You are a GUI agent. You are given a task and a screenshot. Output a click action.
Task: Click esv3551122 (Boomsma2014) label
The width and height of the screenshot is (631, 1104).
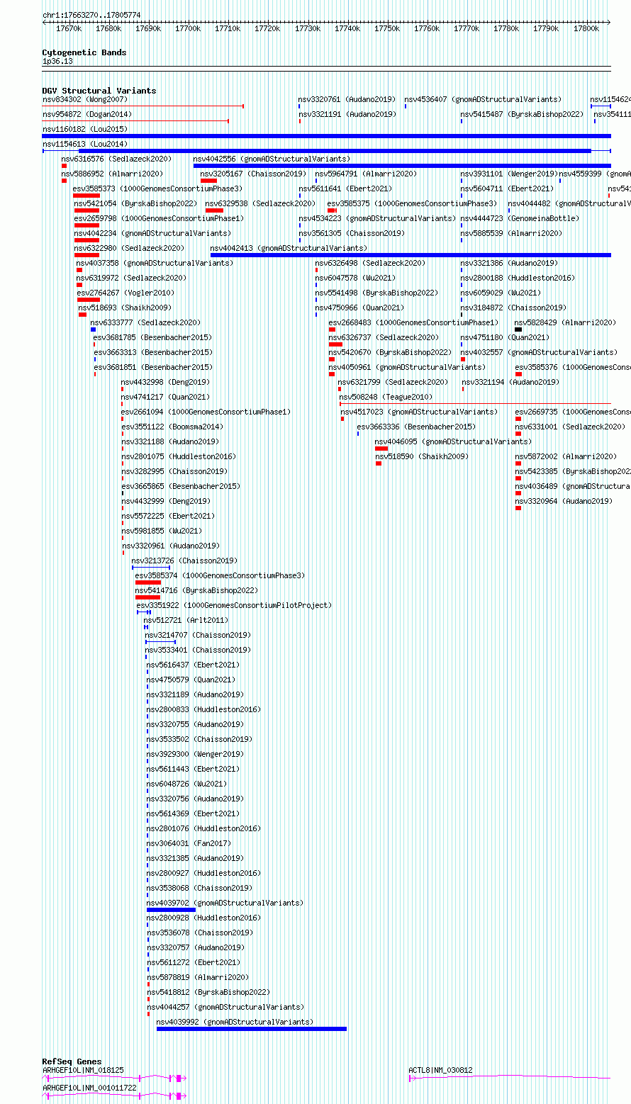click(172, 427)
